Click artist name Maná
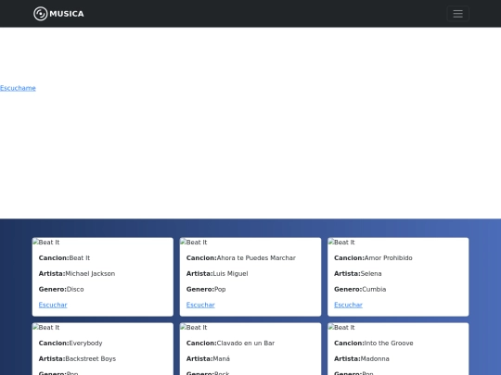This screenshot has height=375, width=501. pyautogui.click(x=221, y=358)
